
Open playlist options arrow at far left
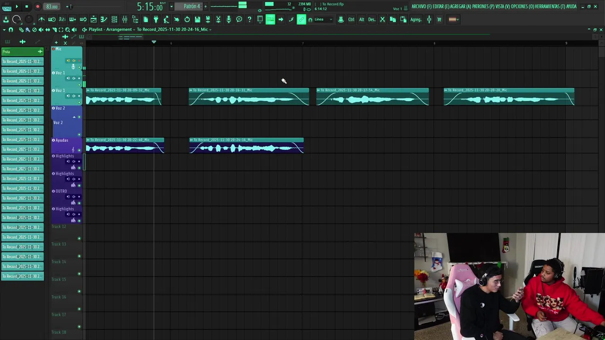coord(4,30)
